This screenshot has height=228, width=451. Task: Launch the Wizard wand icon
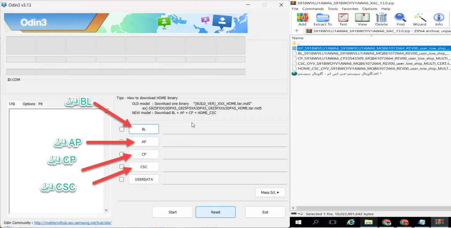point(419,19)
